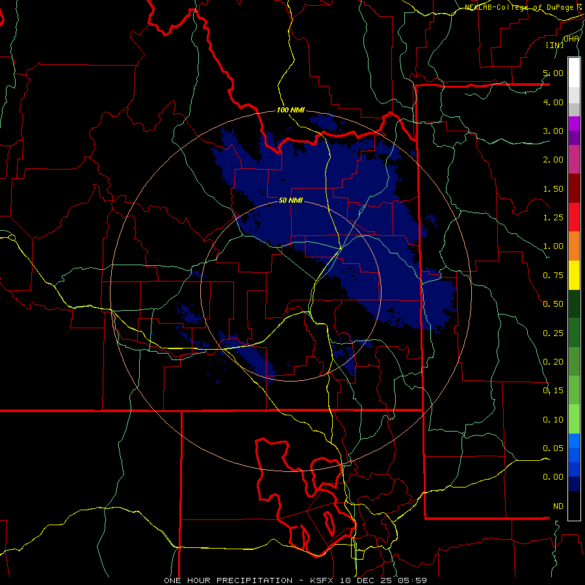Click the ONE HOUR PRECIPITATION title text
Image resolution: width=585 pixels, height=585 pixels.
click(228, 580)
